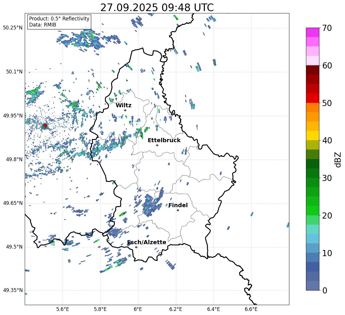Click the 70 tick label on colorbar
The width and height of the screenshot is (345, 315).
328,28
